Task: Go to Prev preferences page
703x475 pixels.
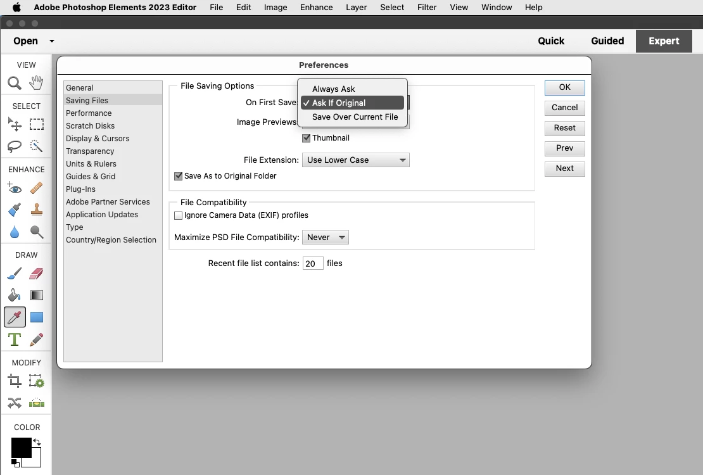Action: pos(565,148)
